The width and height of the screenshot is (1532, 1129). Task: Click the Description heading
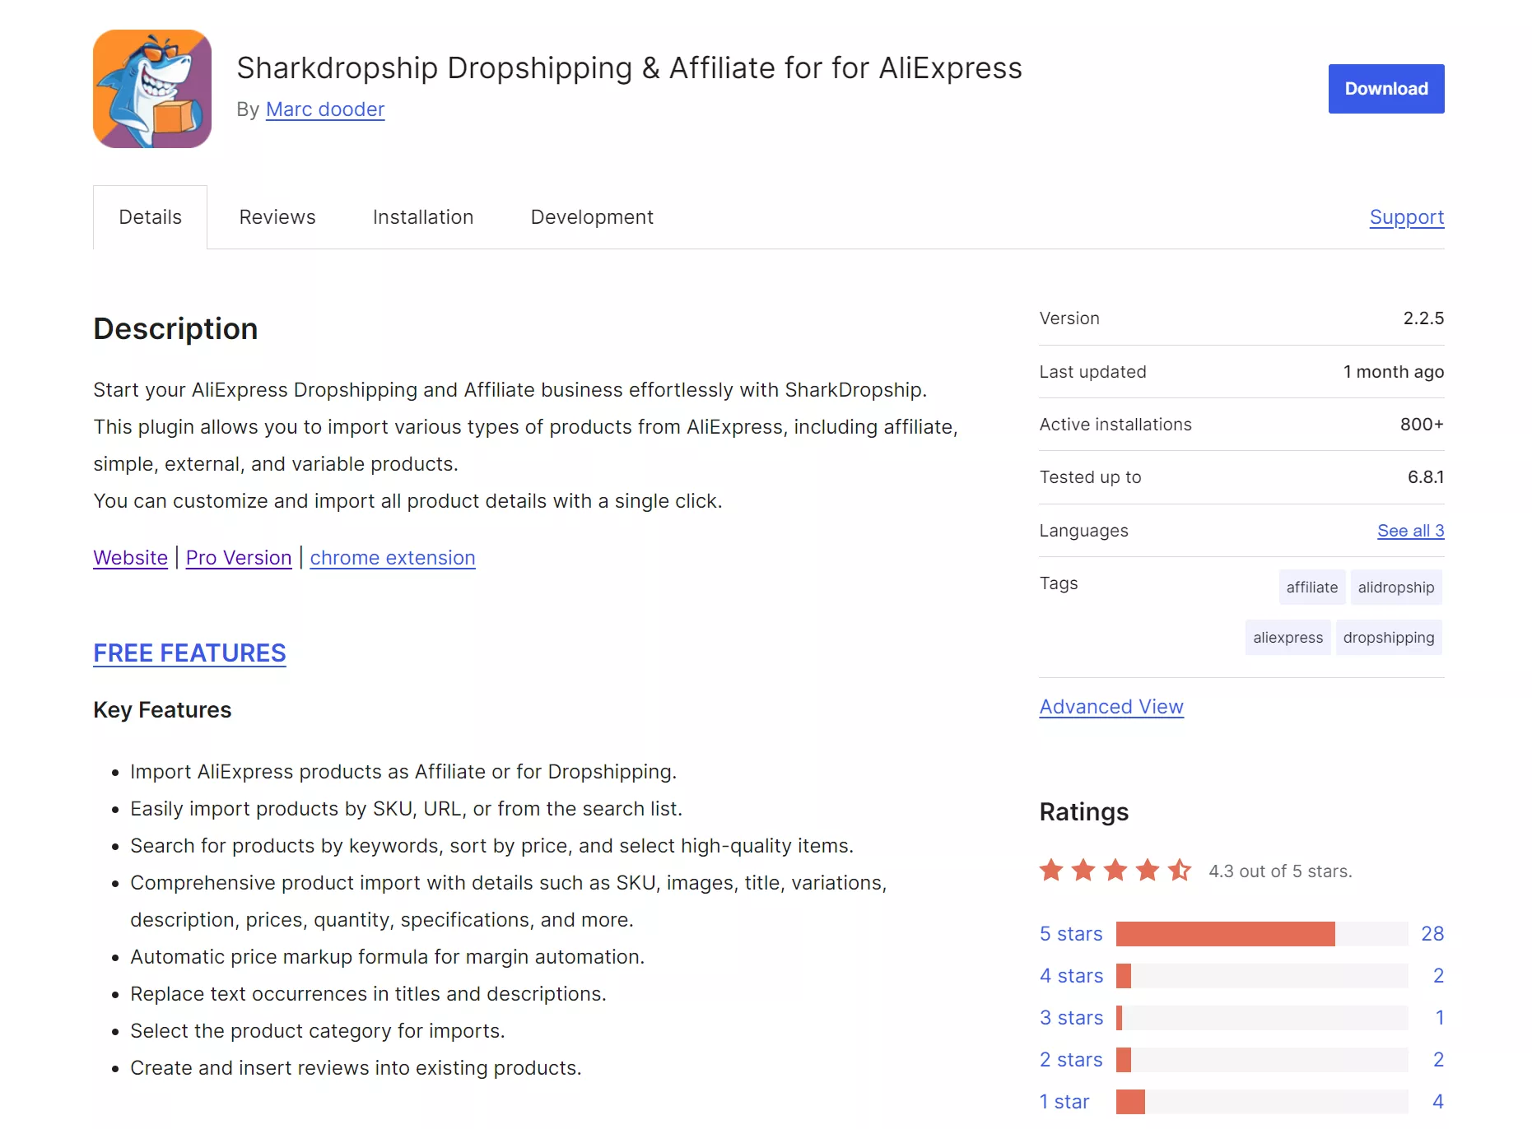click(175, 328)
